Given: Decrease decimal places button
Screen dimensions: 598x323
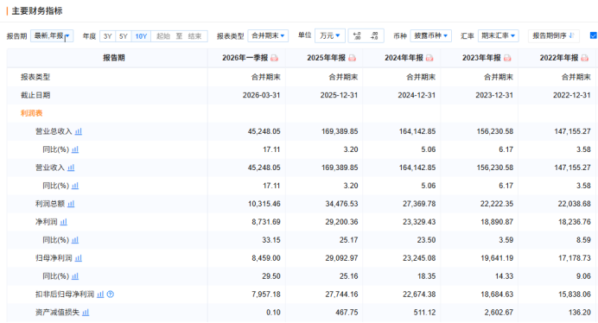Looking at the screenshot, I should (374, 36).
